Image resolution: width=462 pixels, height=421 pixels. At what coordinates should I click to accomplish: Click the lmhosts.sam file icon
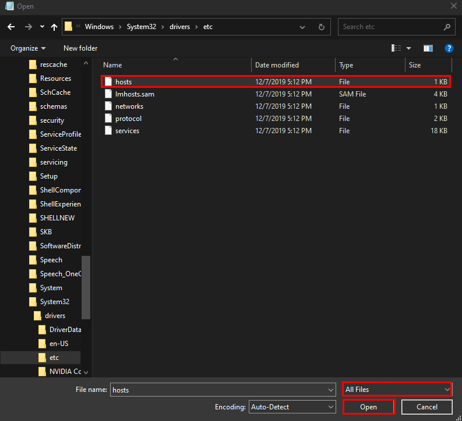[x=108, y=94]
